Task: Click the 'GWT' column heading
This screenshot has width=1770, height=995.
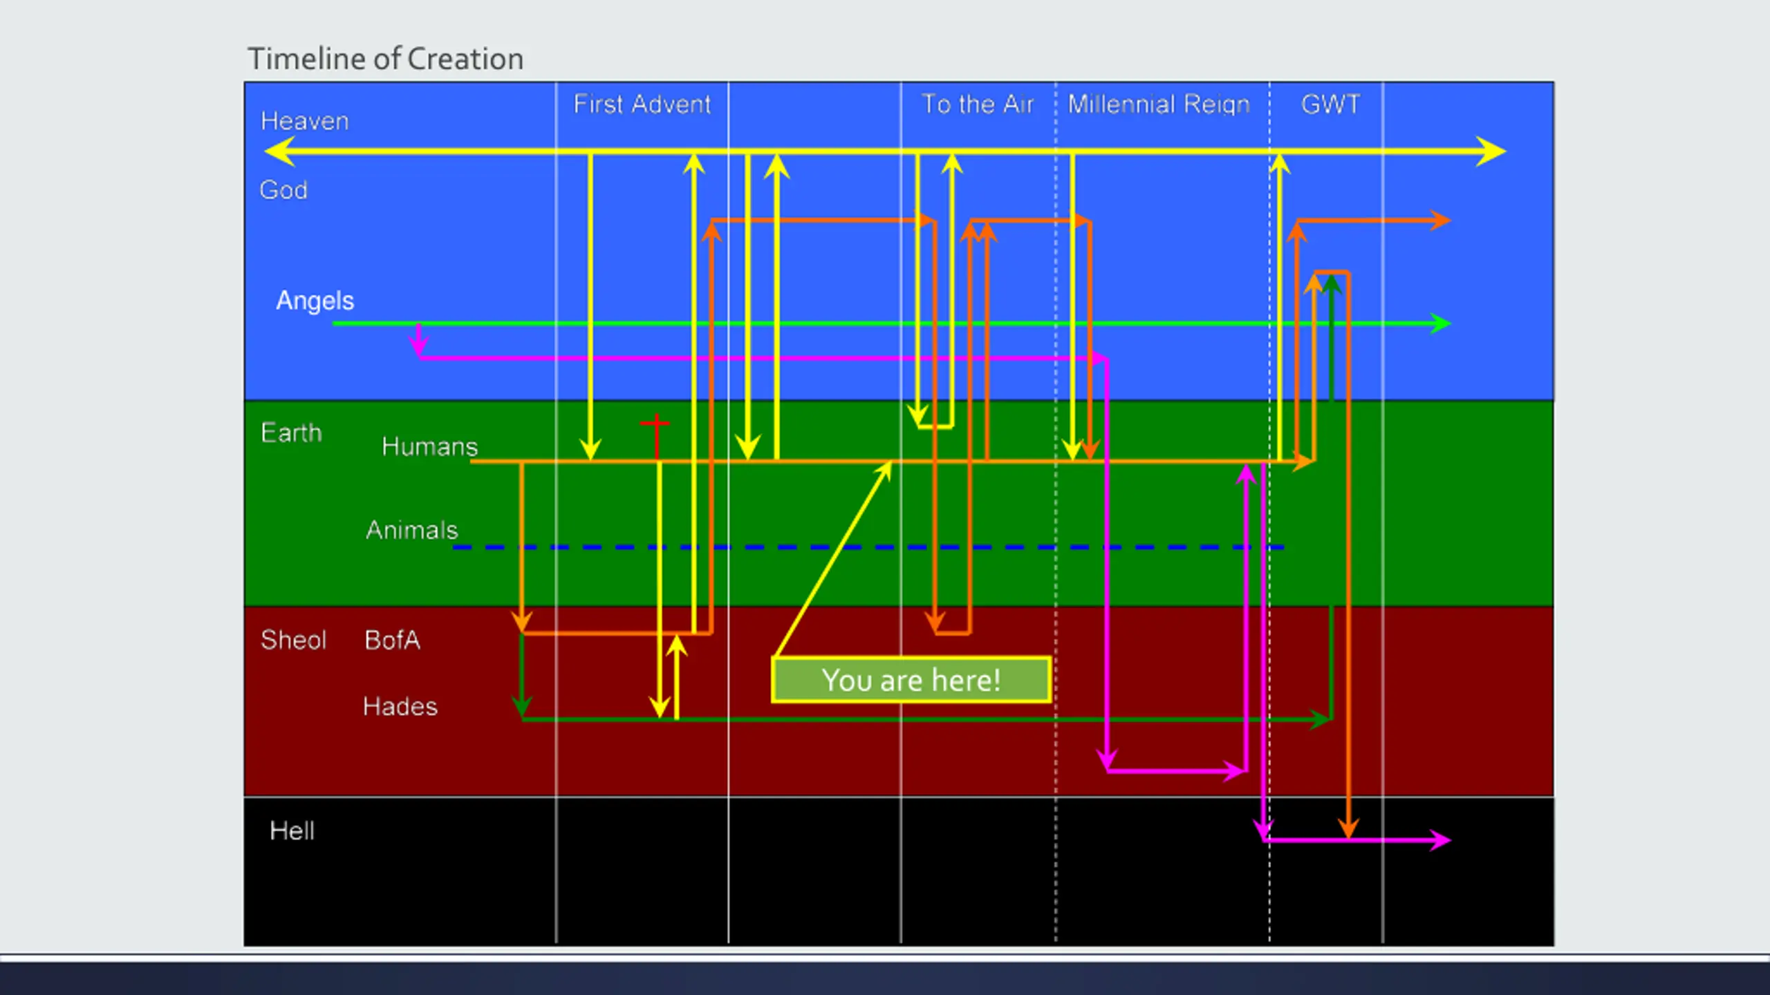Action: [x=1331, y=104]
